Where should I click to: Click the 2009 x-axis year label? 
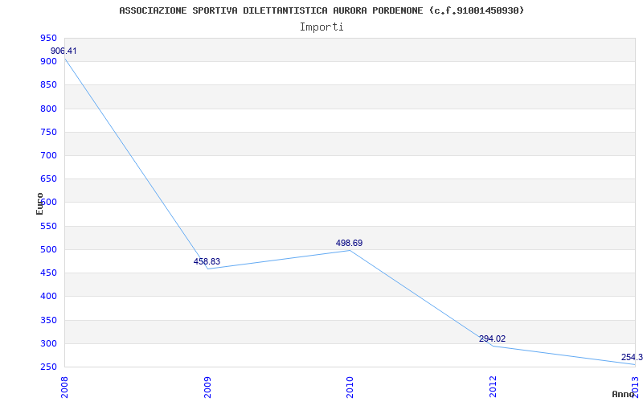pos(207,388)
